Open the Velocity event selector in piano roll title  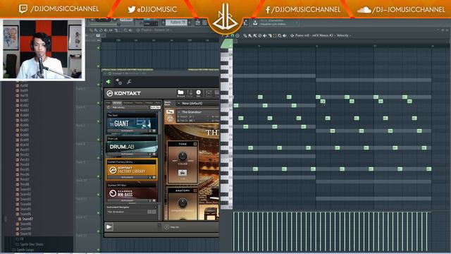[342, 35]
